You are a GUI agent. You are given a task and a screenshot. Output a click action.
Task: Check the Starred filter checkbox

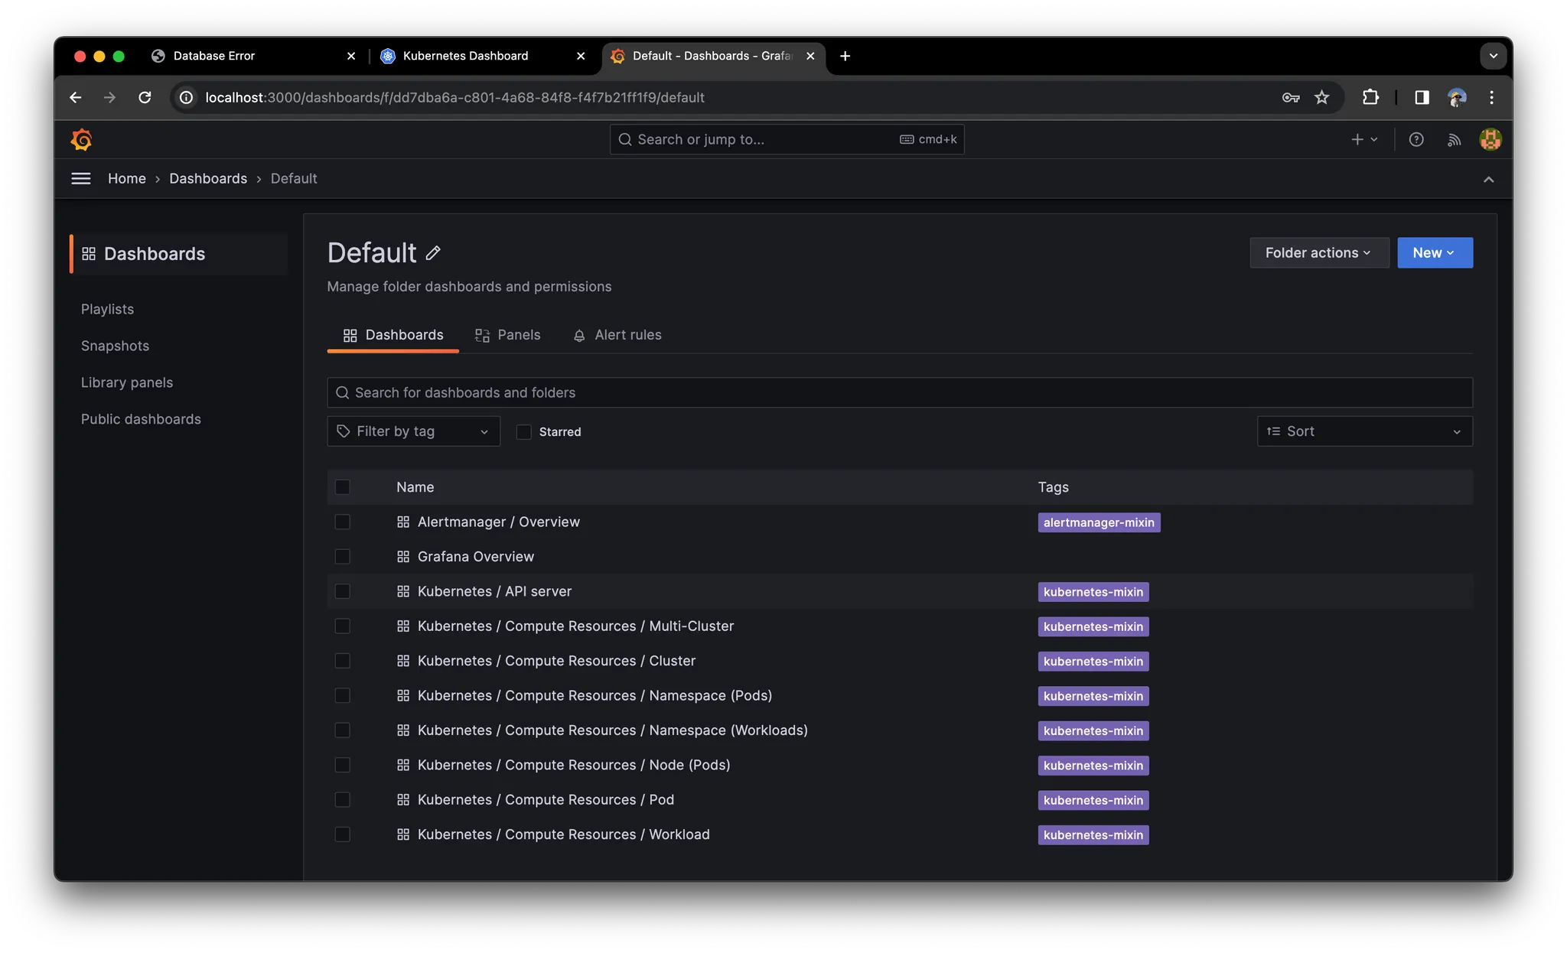click(x=524, y=432)
